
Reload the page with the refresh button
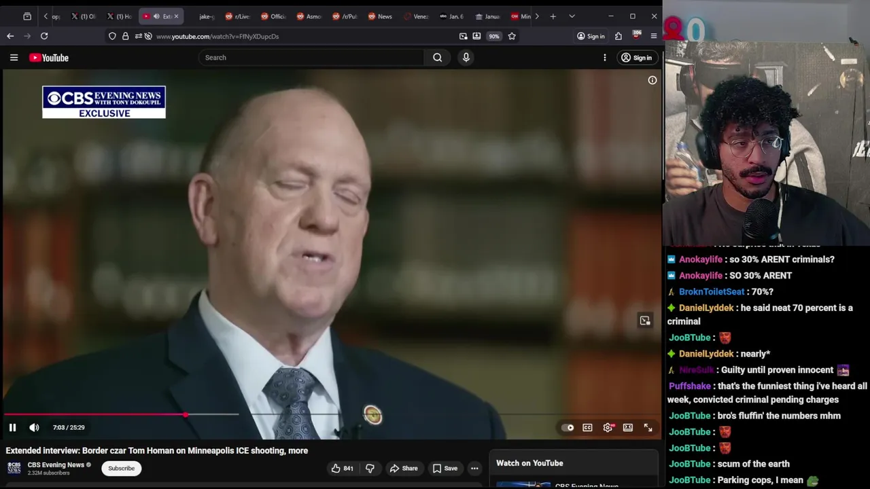tap(44, 36)
